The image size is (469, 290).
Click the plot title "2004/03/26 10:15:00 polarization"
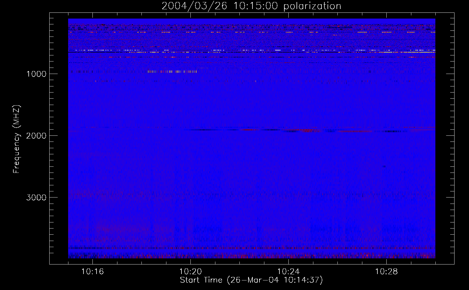click(251, 6)
